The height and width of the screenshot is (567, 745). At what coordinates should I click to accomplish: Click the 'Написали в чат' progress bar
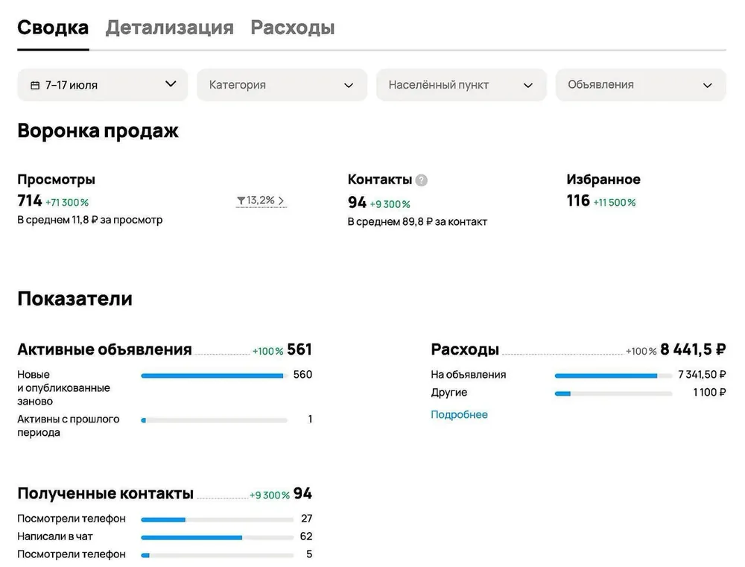coord(217,537)
